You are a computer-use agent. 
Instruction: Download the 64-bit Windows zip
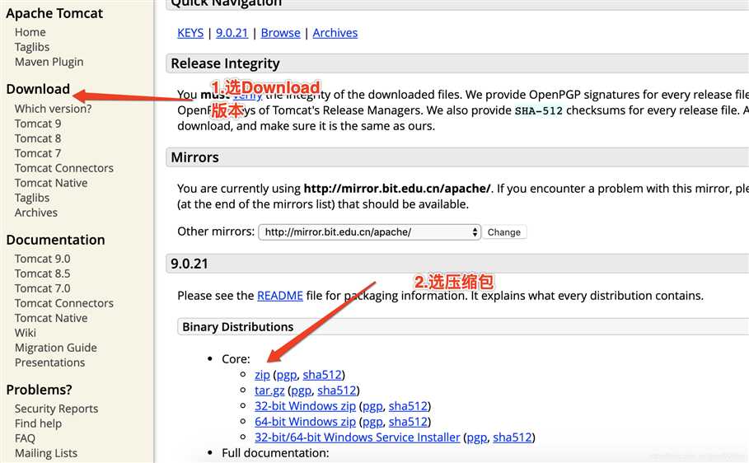coord(305,422)
